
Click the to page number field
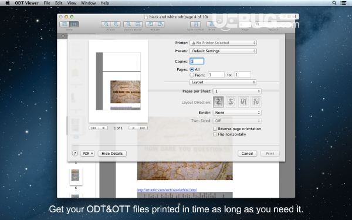click(243, 75)
